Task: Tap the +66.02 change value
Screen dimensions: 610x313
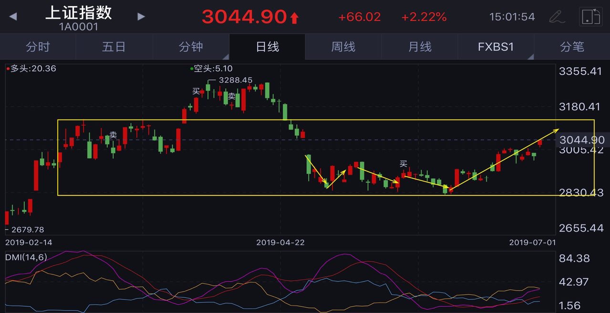Action: (x=360, y=17)
